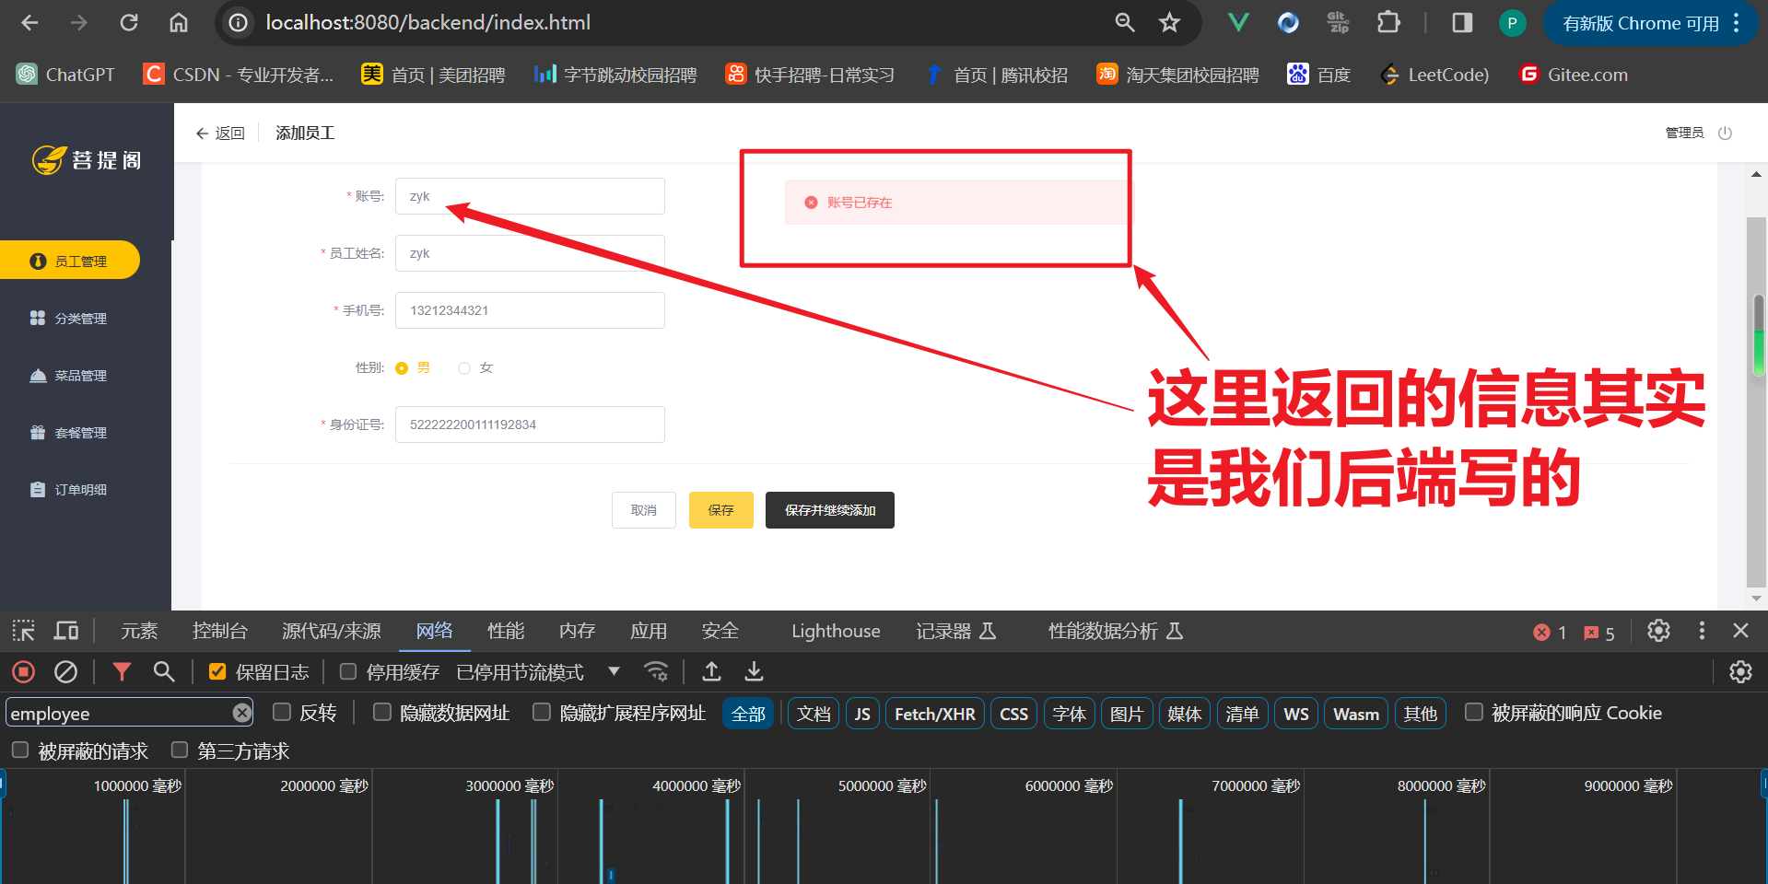Open network panel settings gear
The height and width of the screenshot is (884, 1768).
(1740, 672)
